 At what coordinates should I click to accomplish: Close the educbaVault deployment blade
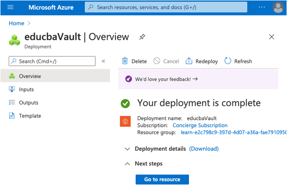(271, 37)
